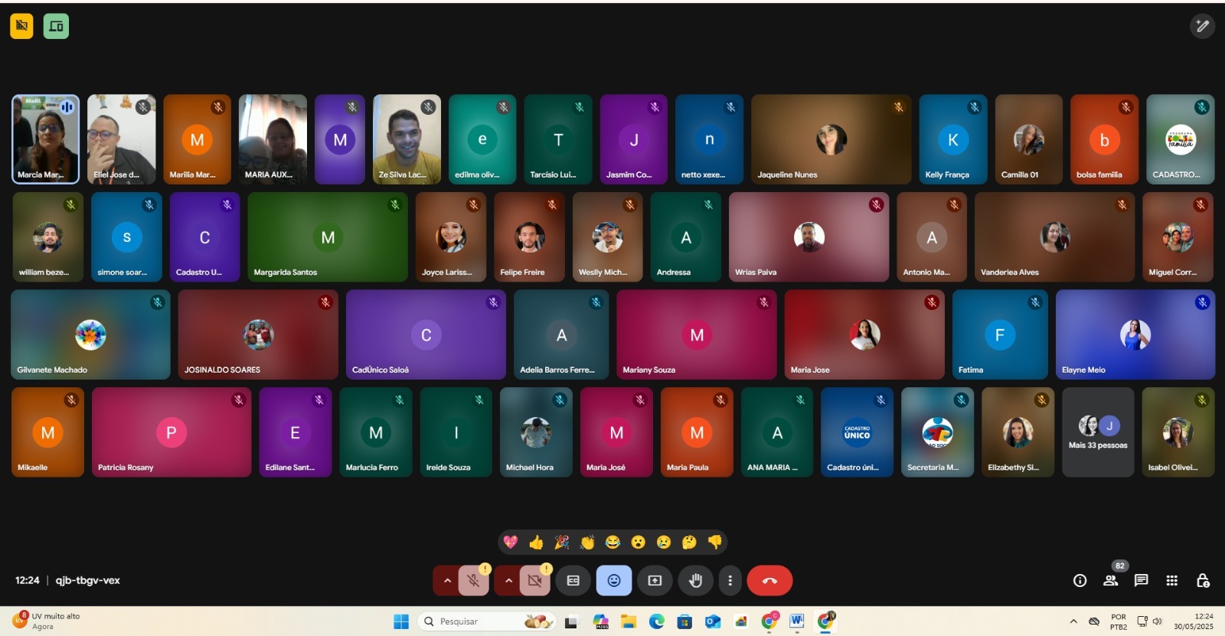This screenshot has width=1225, height=636.
Task: Click the present screen icon
Action: point(655,581)
